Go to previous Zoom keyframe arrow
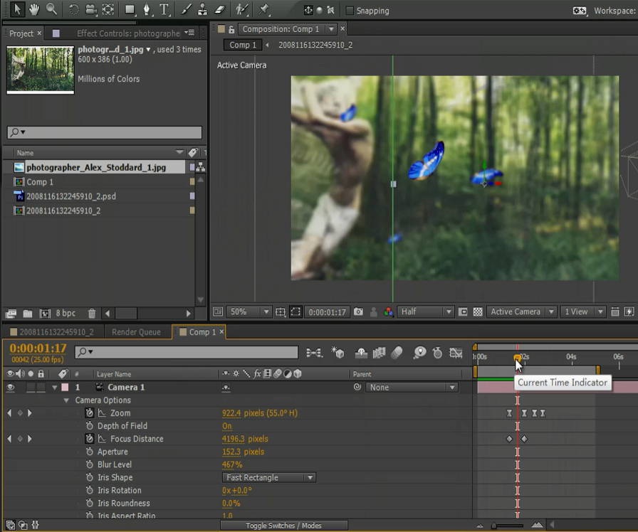The width and height of the screenshot is (638, 532). (x=9, y=413)
